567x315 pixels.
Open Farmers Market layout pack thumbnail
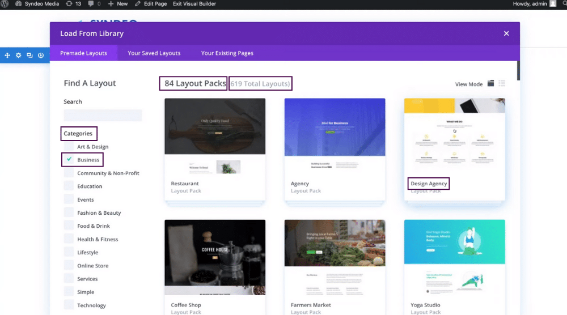point(335,257)
